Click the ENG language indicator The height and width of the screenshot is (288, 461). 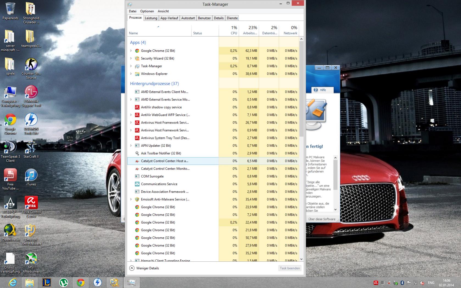click(431, 283)
